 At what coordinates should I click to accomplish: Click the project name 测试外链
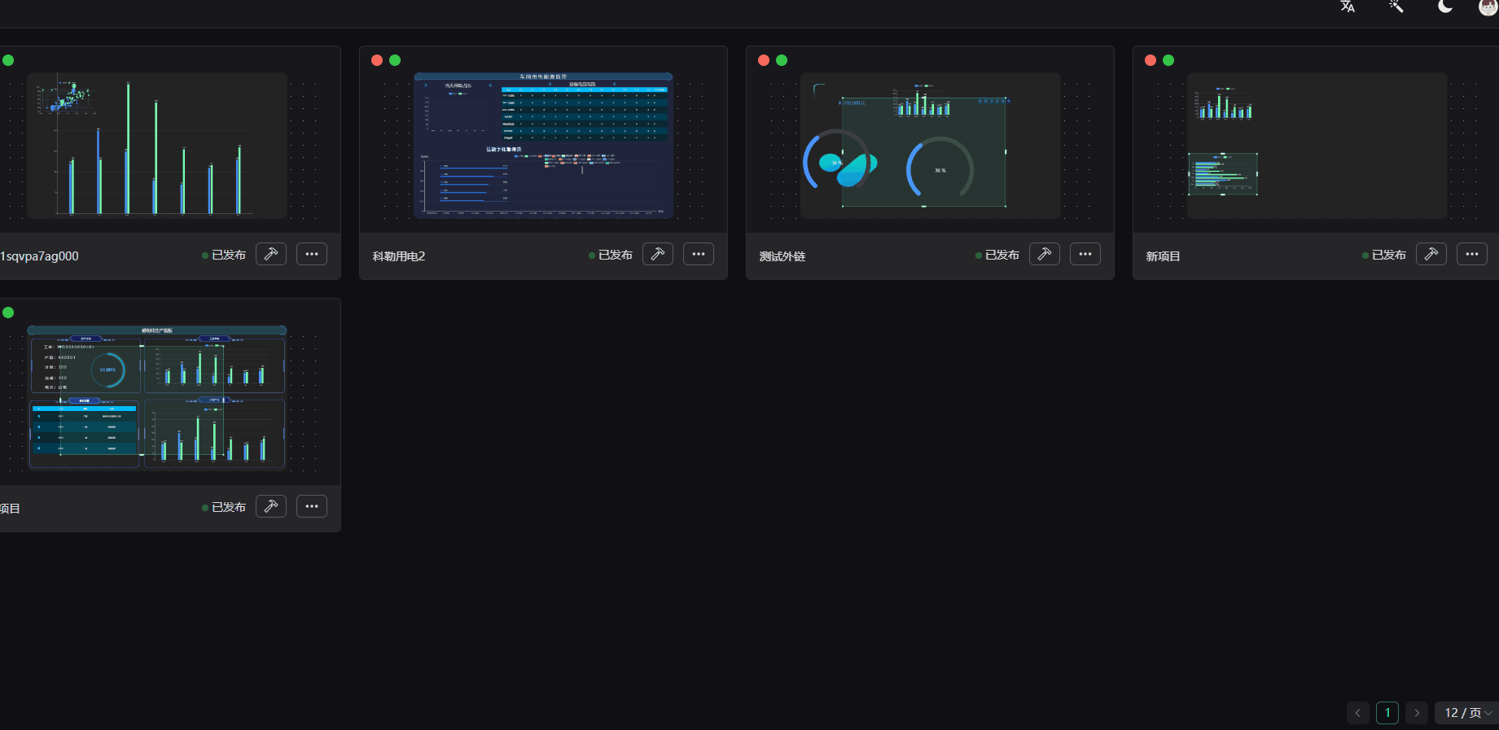click(782, 256)
